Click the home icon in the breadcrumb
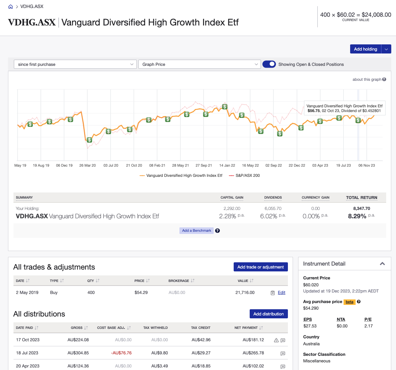 point(10,6)
